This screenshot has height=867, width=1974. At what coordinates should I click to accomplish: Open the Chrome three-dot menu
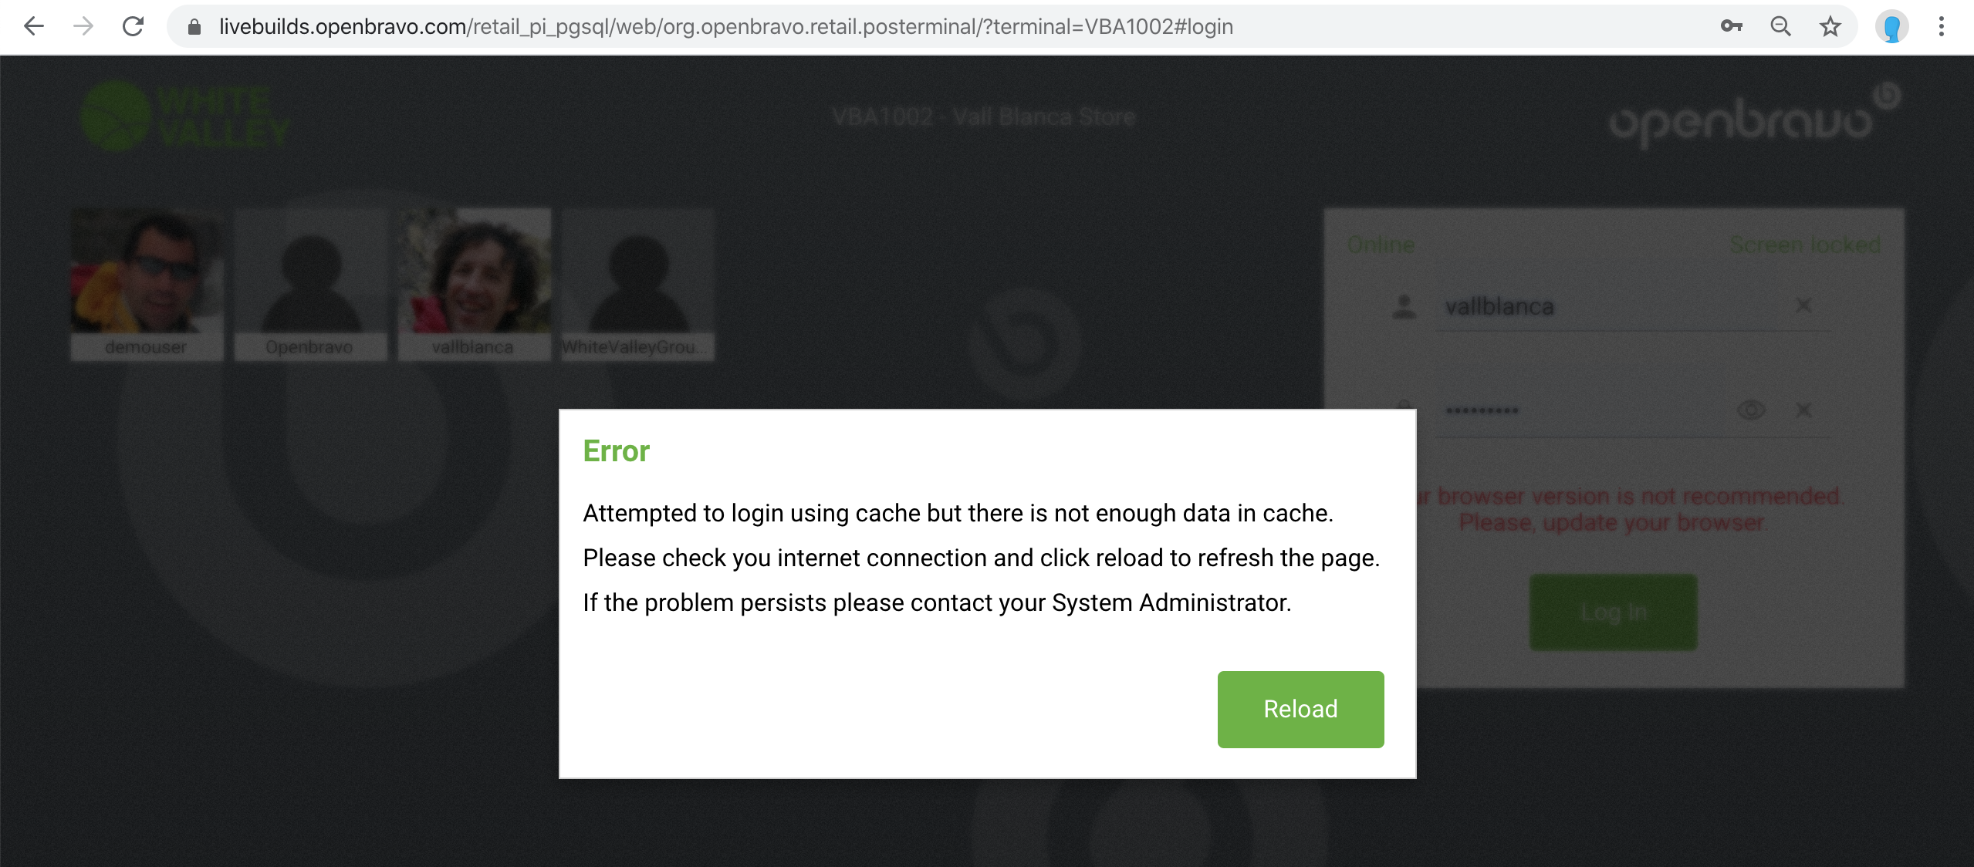1941,27
